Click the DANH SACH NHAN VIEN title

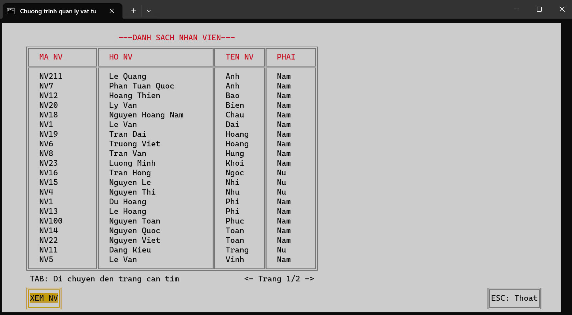point(177,38)
